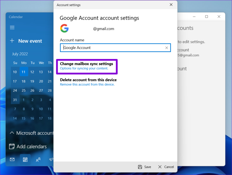232x175 pixels.
Task: Click the July 2022 month header
Action: [x=20, y=54]
